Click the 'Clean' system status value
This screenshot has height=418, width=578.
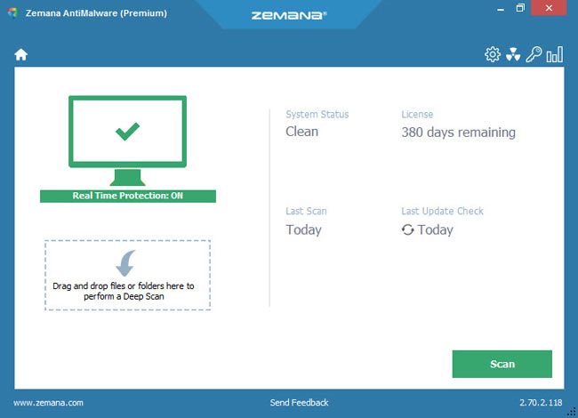[x=302, y=132]
